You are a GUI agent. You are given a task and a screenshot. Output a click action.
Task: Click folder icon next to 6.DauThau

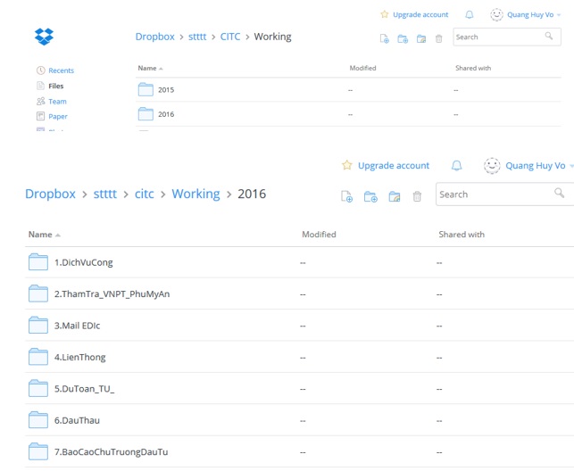point(37,420)
